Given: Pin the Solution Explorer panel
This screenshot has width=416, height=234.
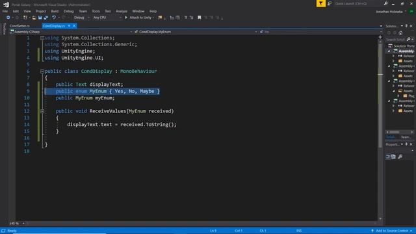Looking at the screenshot, I should click(406, 26).
